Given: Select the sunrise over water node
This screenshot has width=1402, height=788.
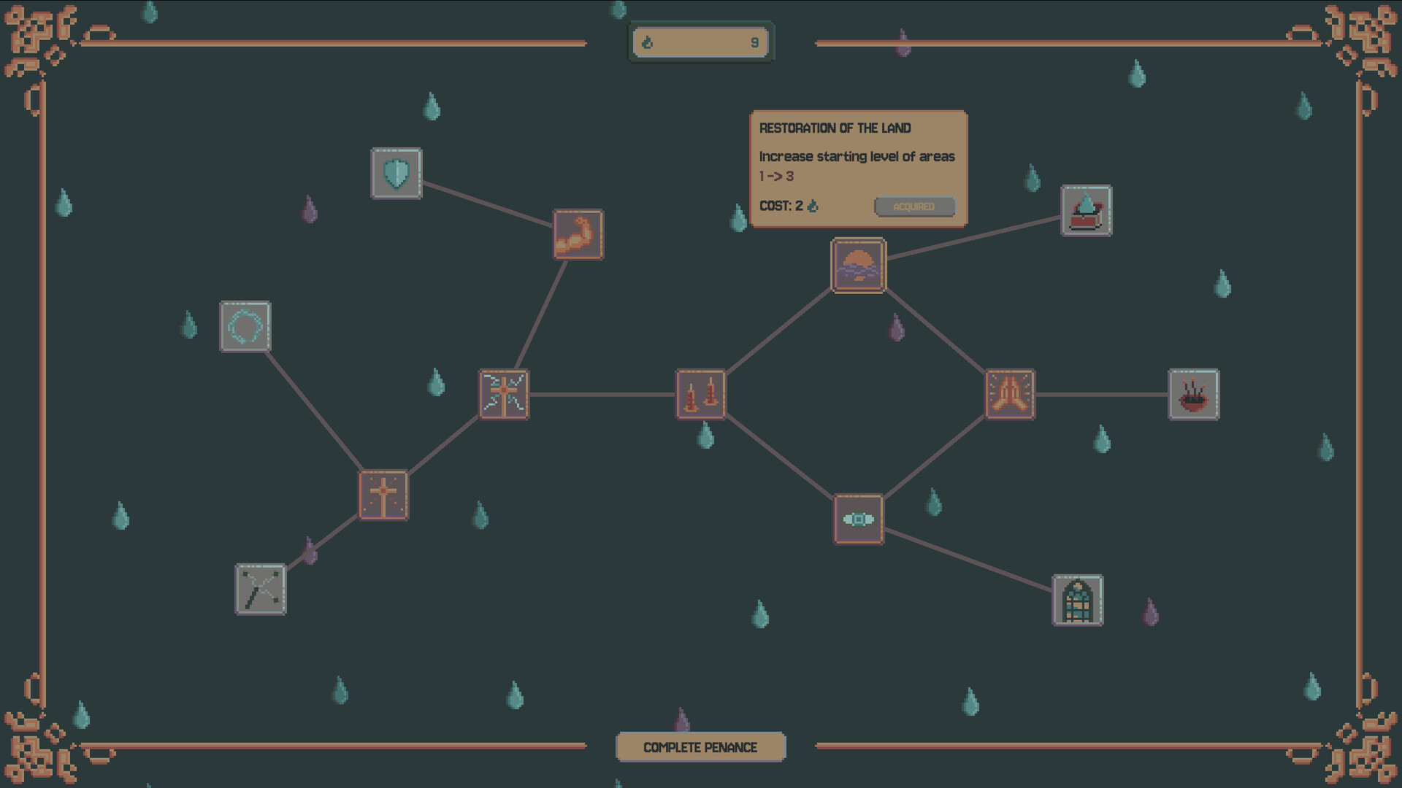Looking at the screenshot, I should 858,265.
